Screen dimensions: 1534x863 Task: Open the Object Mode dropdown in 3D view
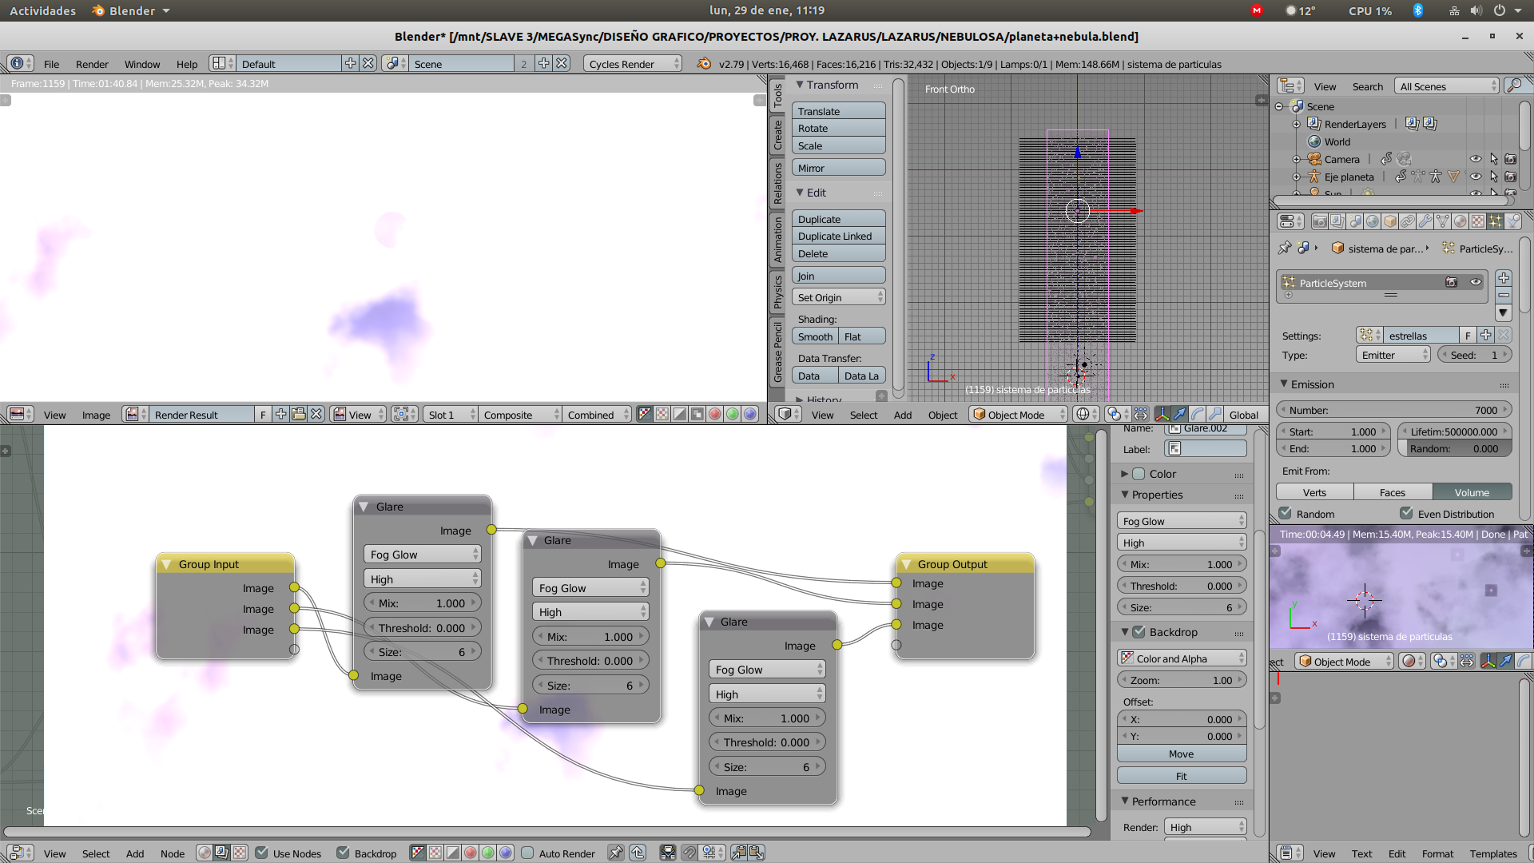[x=1019, y=415]
